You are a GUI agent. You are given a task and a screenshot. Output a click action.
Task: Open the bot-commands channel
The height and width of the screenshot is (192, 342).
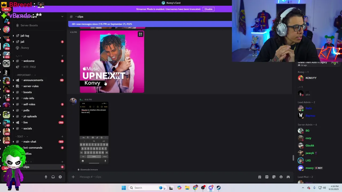click(40, 148)
